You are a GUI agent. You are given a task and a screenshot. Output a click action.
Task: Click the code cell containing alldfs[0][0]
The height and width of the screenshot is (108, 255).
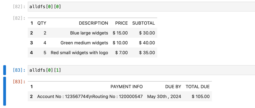[140, 6]
